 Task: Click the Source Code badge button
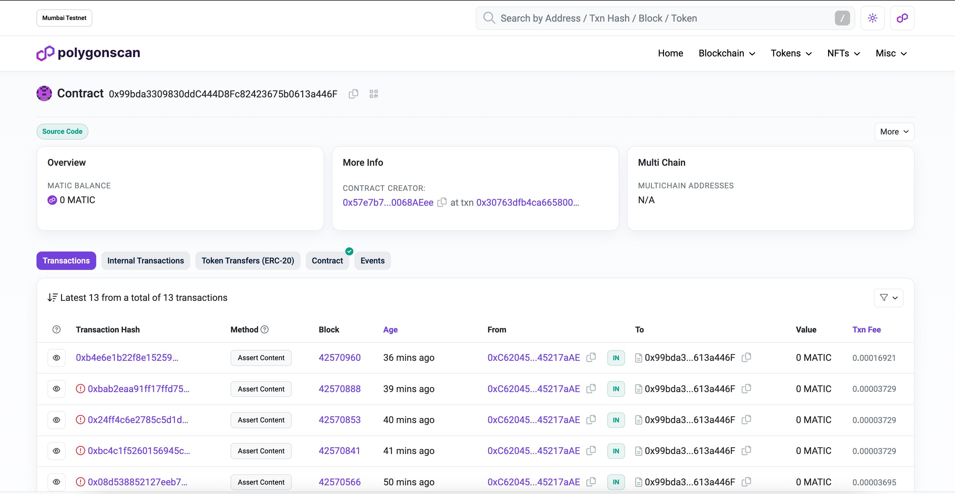(62, 131)
